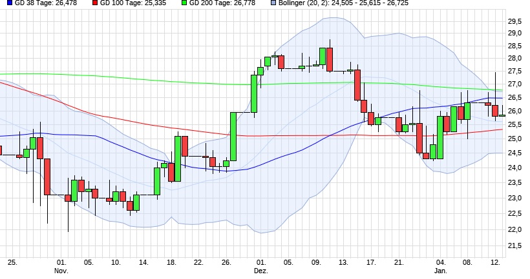Click the 28,5 price axis label
The image size is (530, 279).
pyautogui.click(x=514, y=46)
